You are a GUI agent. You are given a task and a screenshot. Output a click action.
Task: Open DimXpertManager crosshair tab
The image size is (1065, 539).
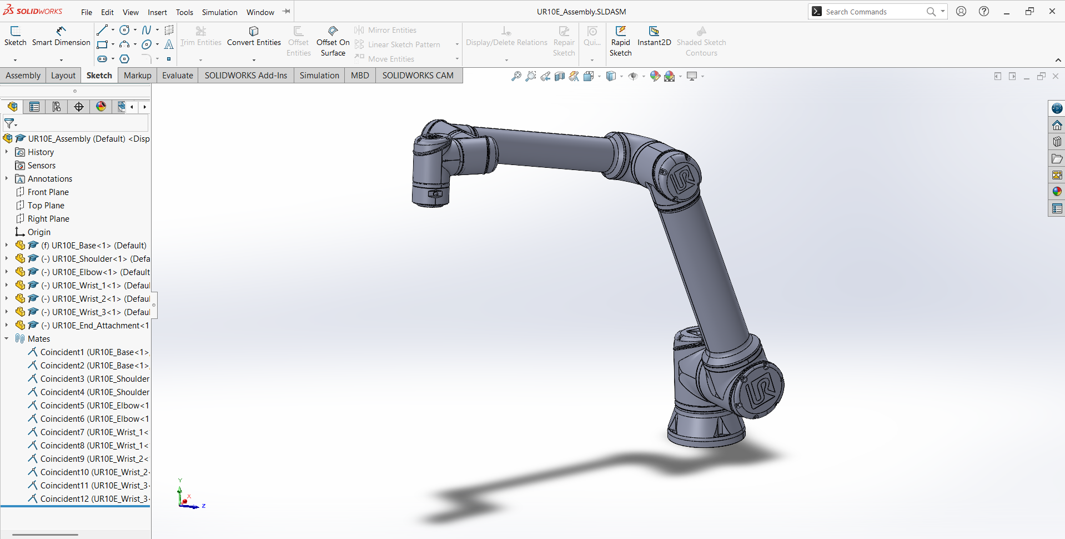point(79,107)
